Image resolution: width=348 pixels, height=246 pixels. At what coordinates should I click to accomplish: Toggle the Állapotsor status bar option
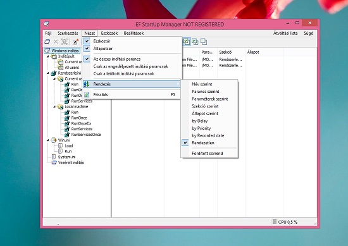pos(132,48)
